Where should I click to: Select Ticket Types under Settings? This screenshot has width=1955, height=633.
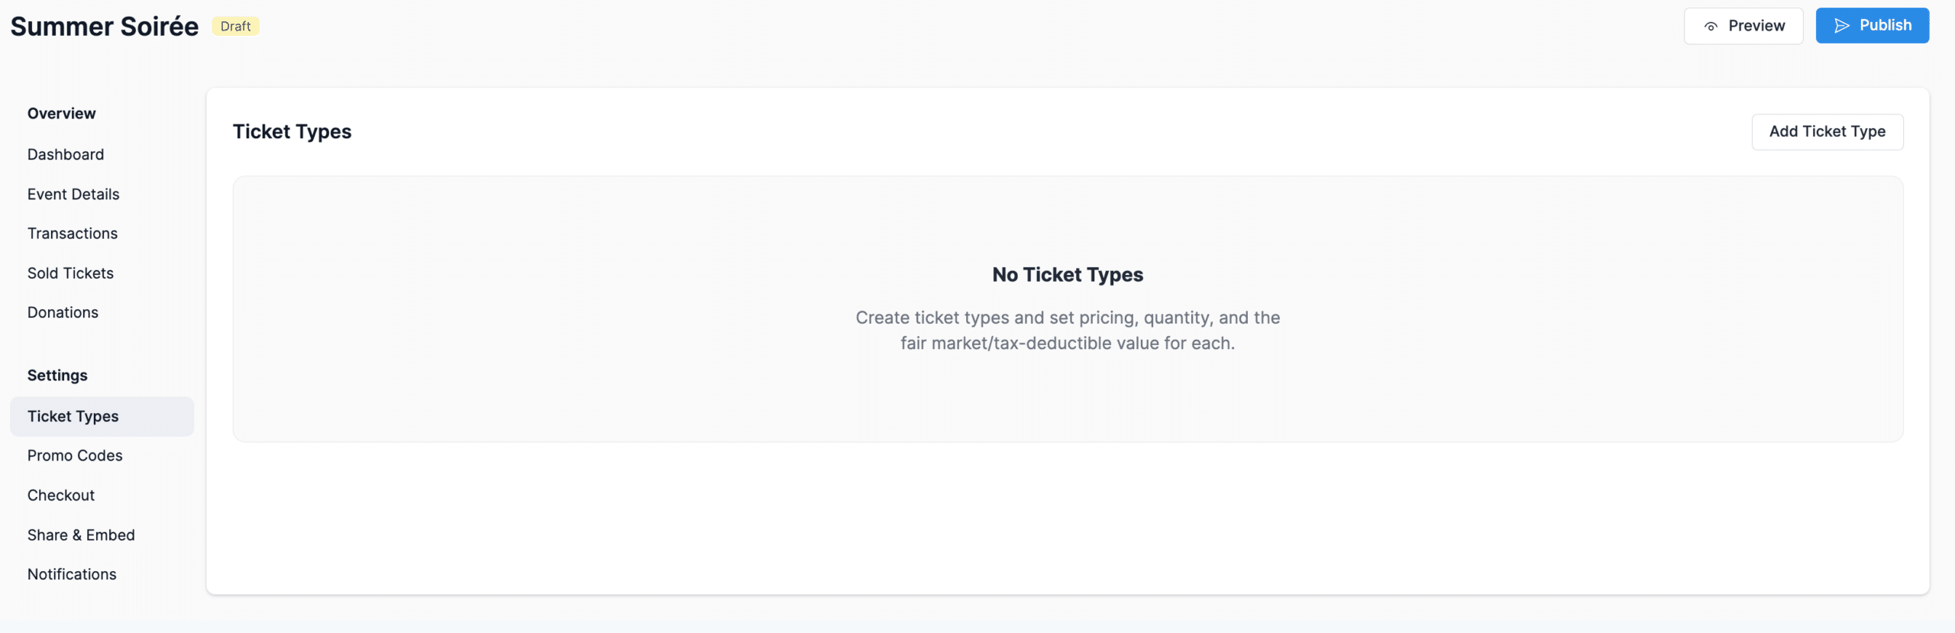click(x=73, y=416)
